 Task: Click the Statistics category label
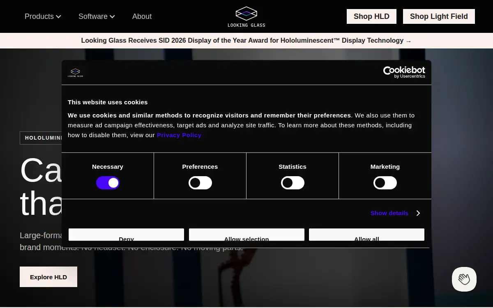[x=293, y=166]
